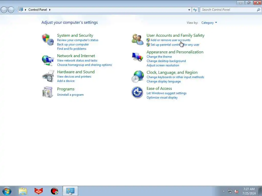The image size is (262, 196).
Task: Click Change desktop background
Action: 166,61
